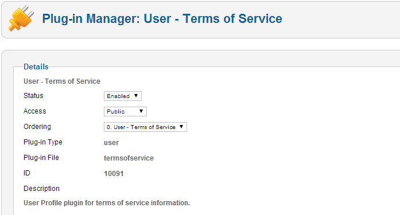Click the Description label
The height and width of the screenshot is (215, 400).
pyautogui.click(x=41, y=189)
